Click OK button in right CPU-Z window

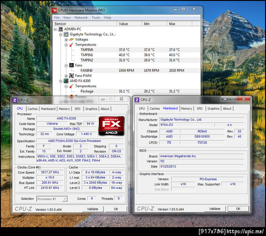238,209
